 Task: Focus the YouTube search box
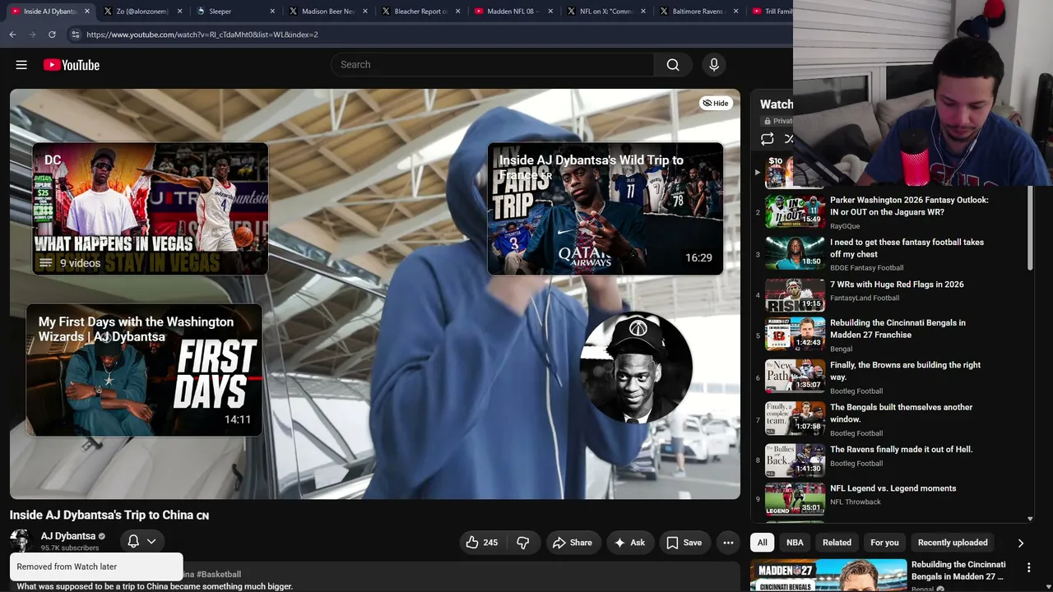tap(492, 65)
